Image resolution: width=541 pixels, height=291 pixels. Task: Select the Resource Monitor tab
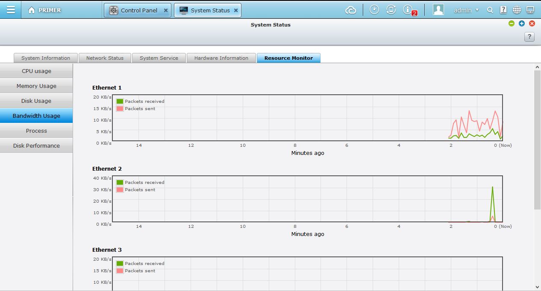tap(288, 58)
